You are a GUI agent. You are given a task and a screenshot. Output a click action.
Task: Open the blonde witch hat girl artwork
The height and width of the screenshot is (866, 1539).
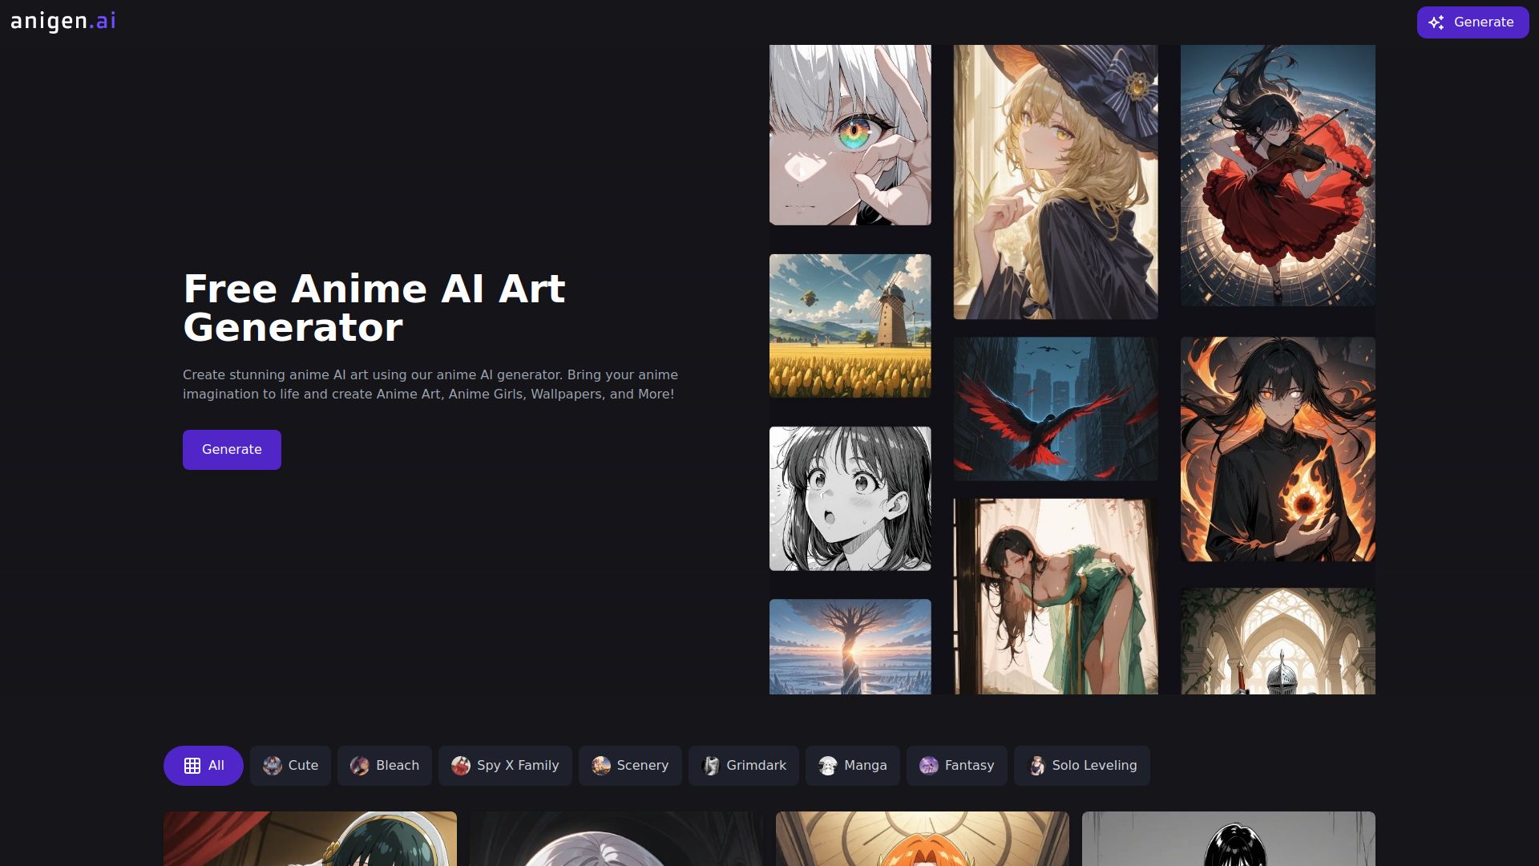1055,182
